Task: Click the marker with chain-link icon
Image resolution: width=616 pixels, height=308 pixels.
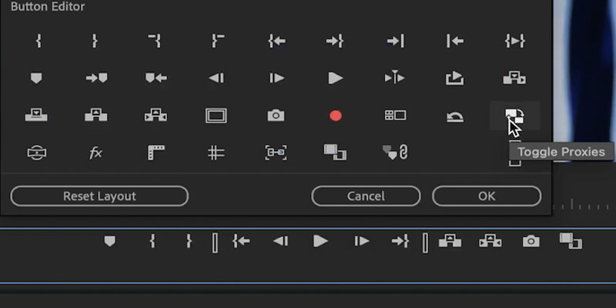Action: click(395, 152)
